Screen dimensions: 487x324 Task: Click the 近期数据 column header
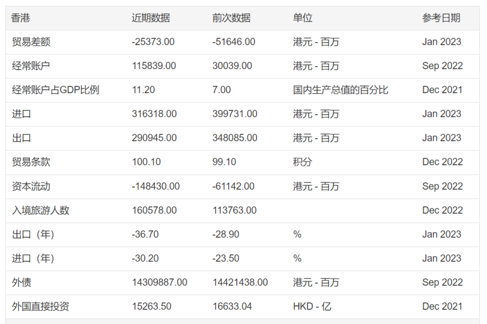pyautogui.click(x=151, y=18)
